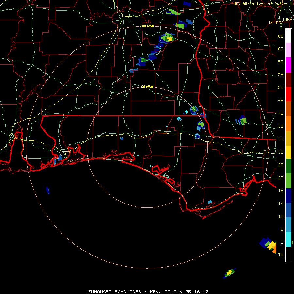The width and height of the screenshot is (294, 294).
Task: Click the legend value 2
Action: tap(282, 242)
